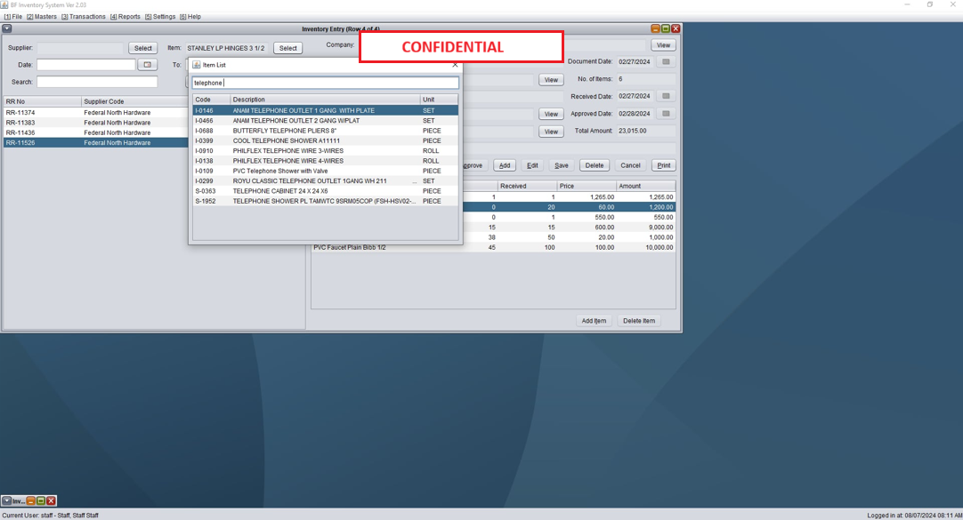Focus the Item List search box containing telephone
Screen dimensions: 963x520
[326, 83]
